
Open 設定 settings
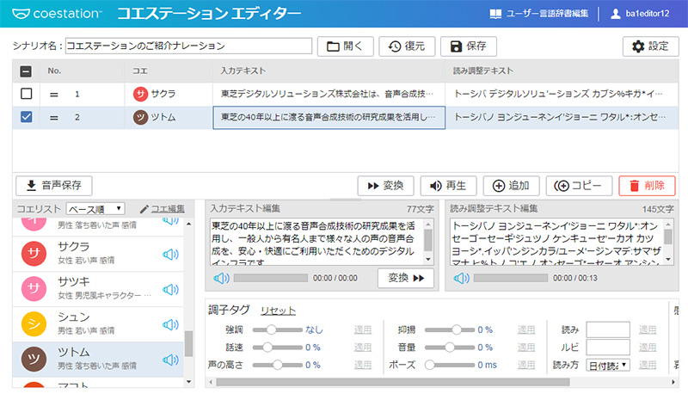(x=650, y=46)
